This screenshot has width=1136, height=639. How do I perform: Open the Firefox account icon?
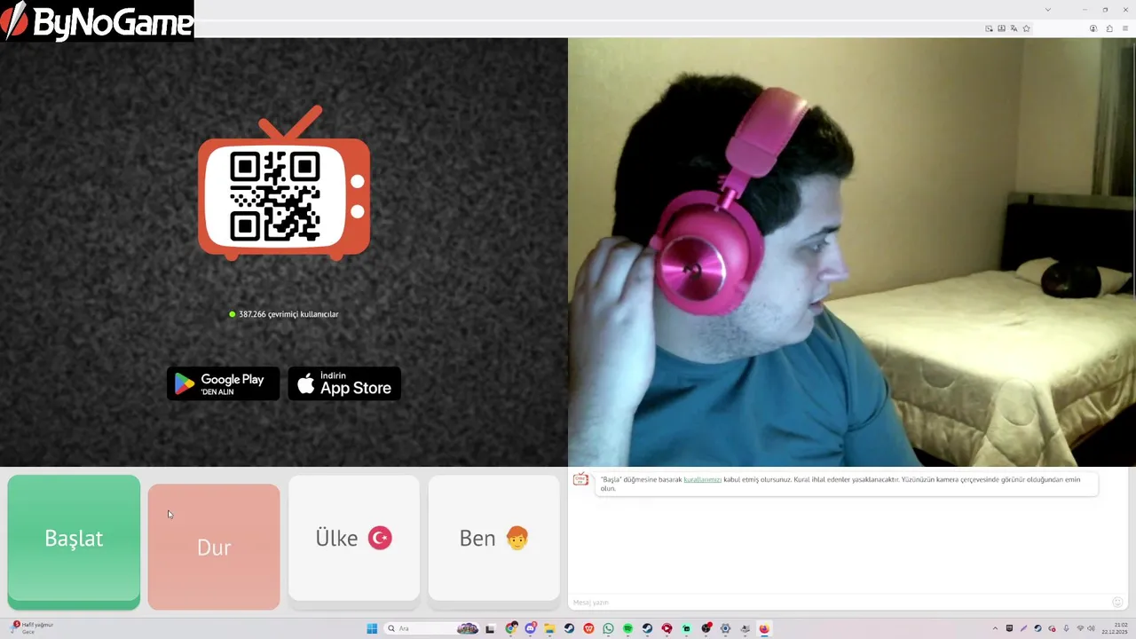click(1093, 28)
